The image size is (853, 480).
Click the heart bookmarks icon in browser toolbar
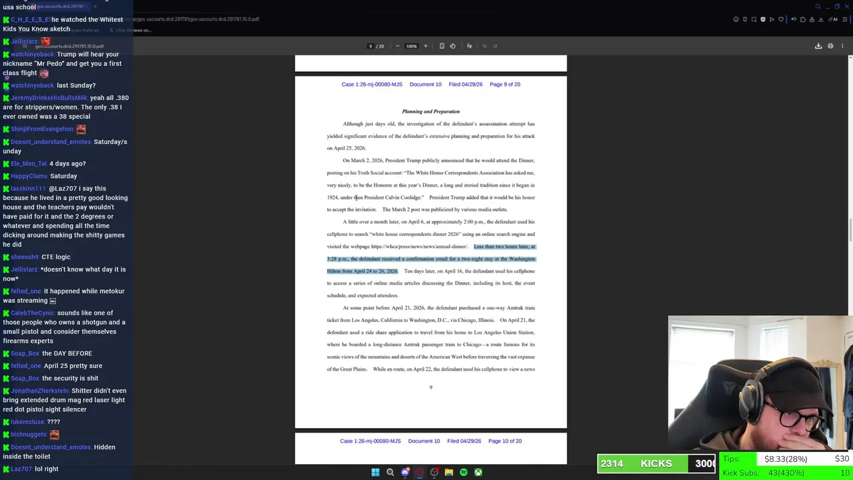[781, 19]
